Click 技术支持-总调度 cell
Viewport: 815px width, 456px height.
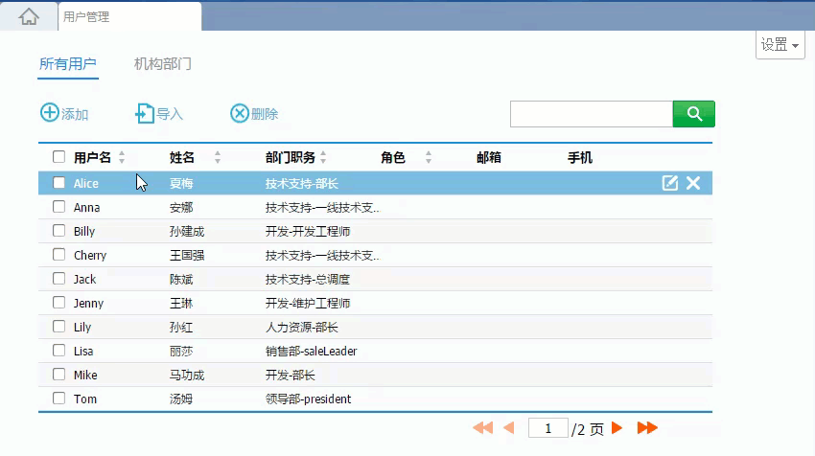coord(308,279)
